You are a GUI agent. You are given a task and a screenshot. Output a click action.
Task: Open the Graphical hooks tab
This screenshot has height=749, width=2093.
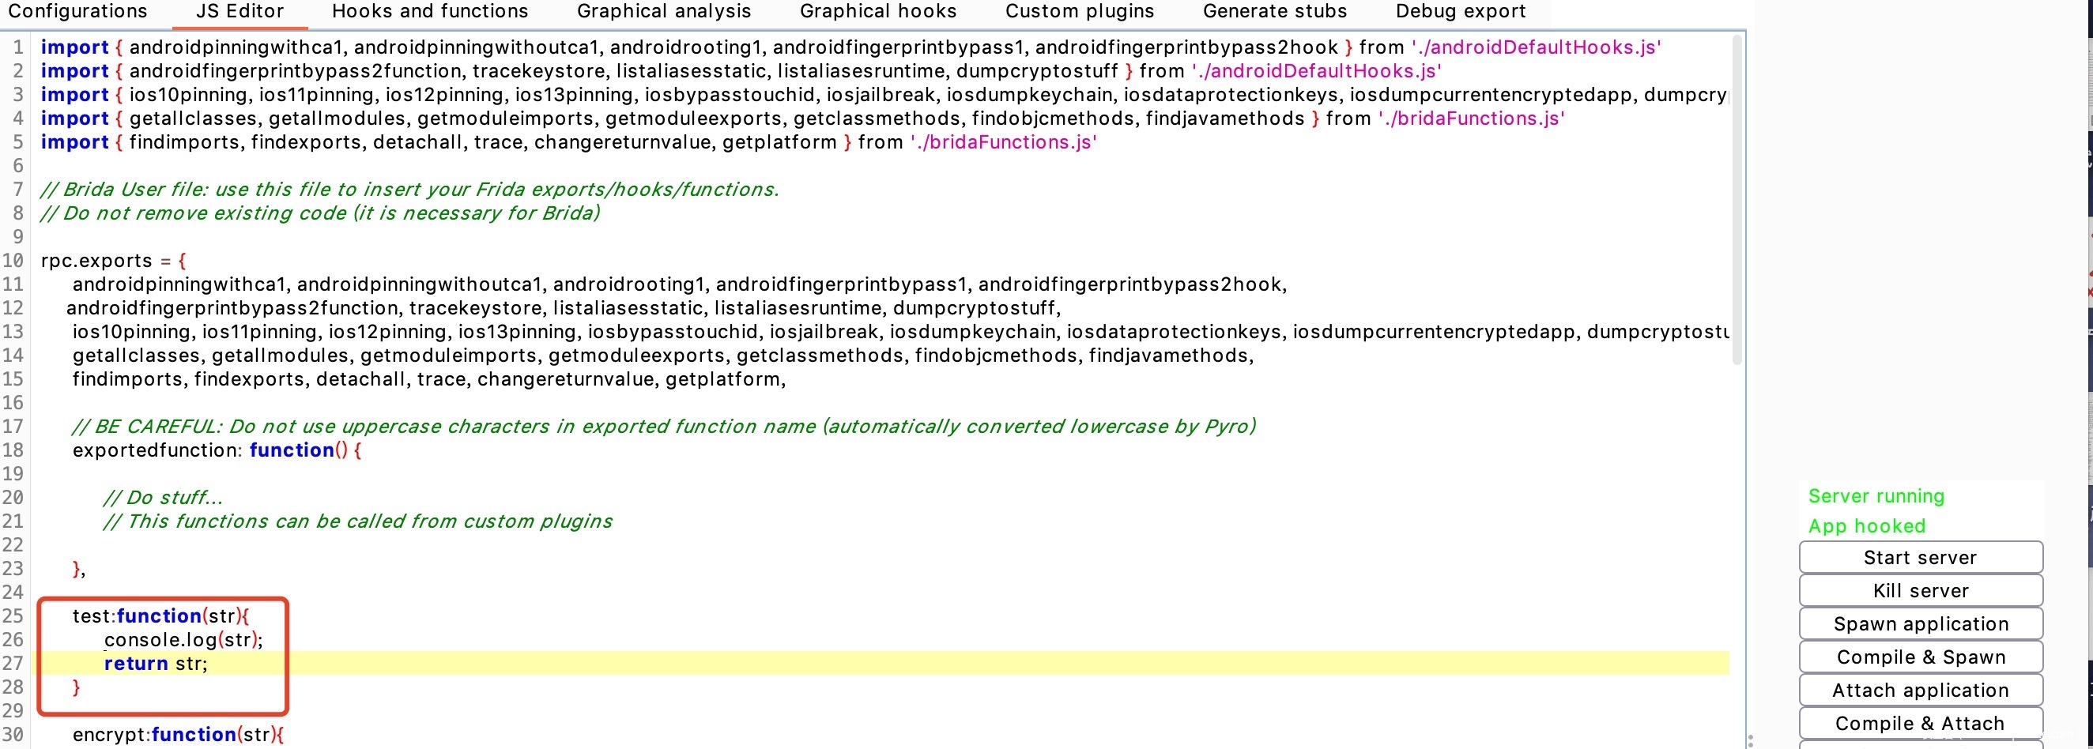[877, 11]
